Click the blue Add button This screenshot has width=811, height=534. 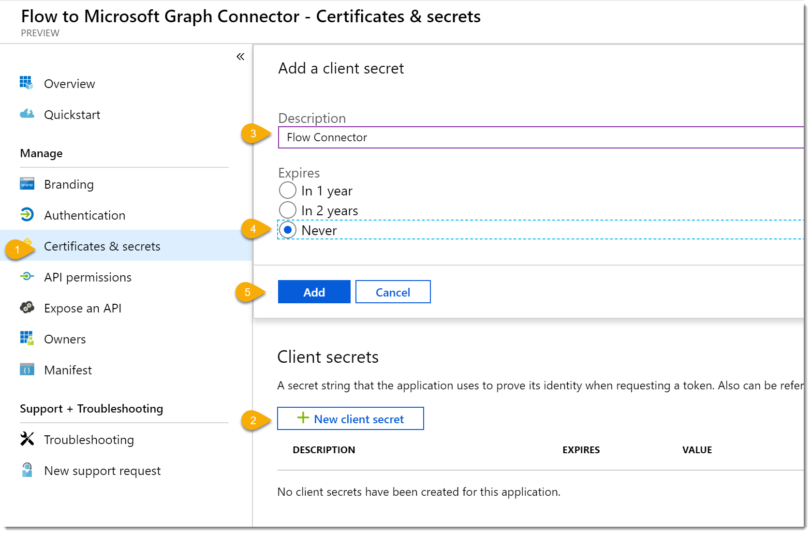[x=314, y=292]
